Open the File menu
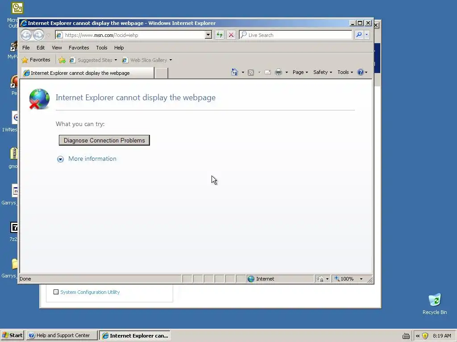The width and height of the screenshot is (457, 342). [x=26, y=48]
